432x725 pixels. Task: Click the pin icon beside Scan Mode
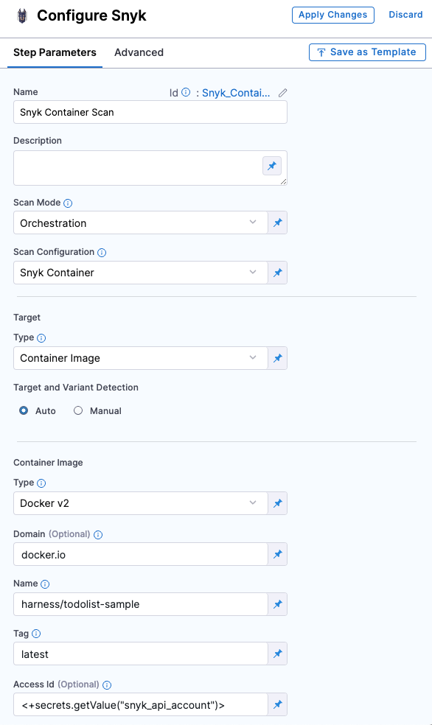tap(277, 223)
